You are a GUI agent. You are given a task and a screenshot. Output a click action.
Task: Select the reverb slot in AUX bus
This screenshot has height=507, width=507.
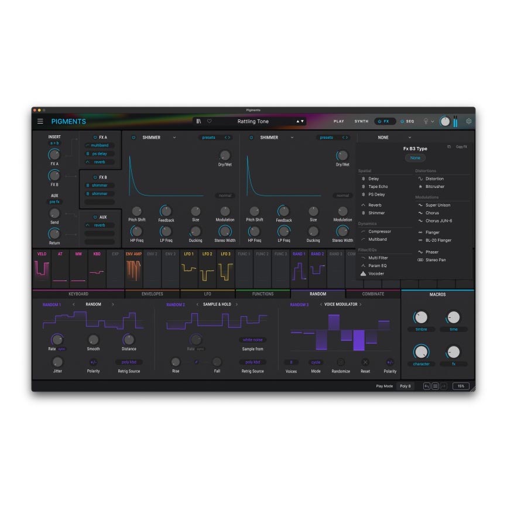coord(100,225)
